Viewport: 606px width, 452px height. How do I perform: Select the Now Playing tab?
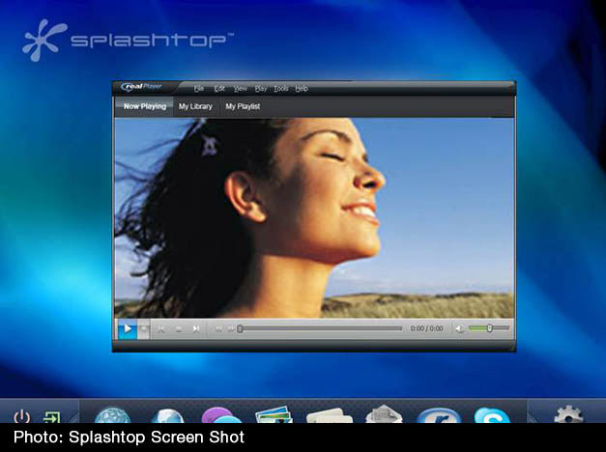[144, 106]
